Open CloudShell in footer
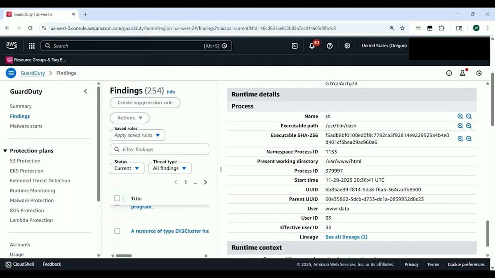The width and height of the screenshot is (495, 278). 19,264
